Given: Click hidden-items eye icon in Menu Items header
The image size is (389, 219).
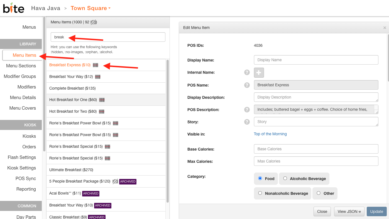Looking at the screenshot, I should point(93,22).
